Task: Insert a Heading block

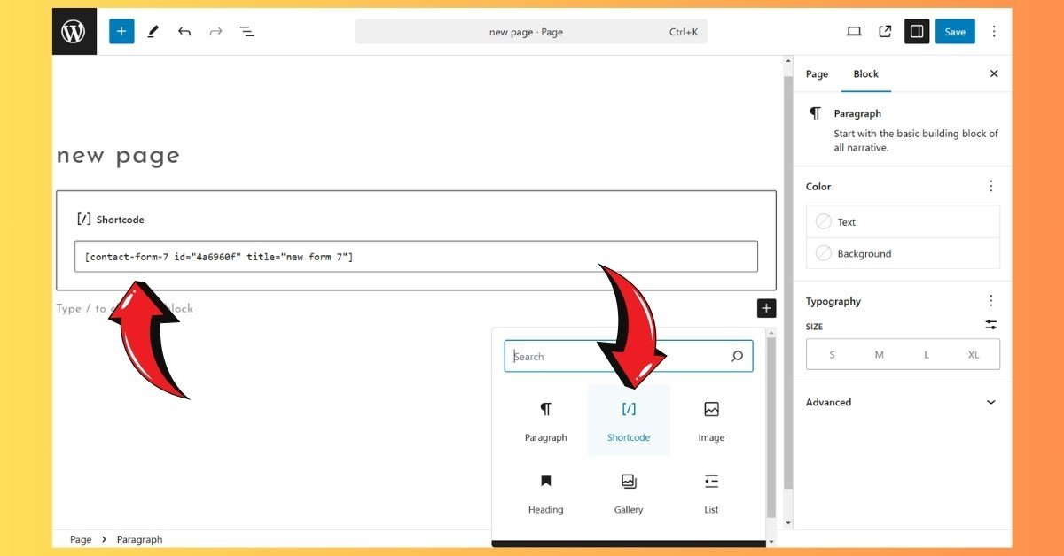Action: pos(545,493)
